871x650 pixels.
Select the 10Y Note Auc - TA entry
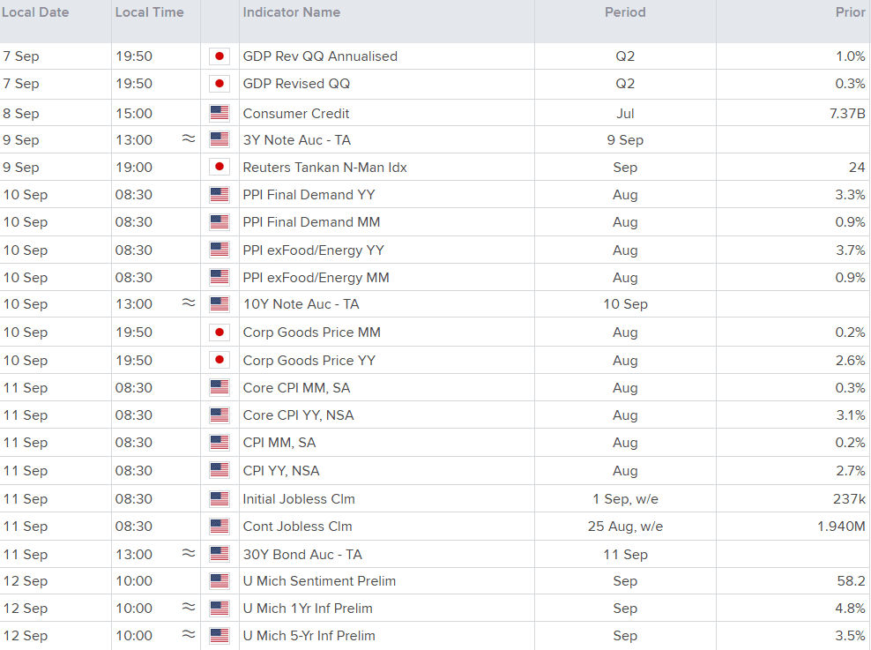click(x=301, y=304)
